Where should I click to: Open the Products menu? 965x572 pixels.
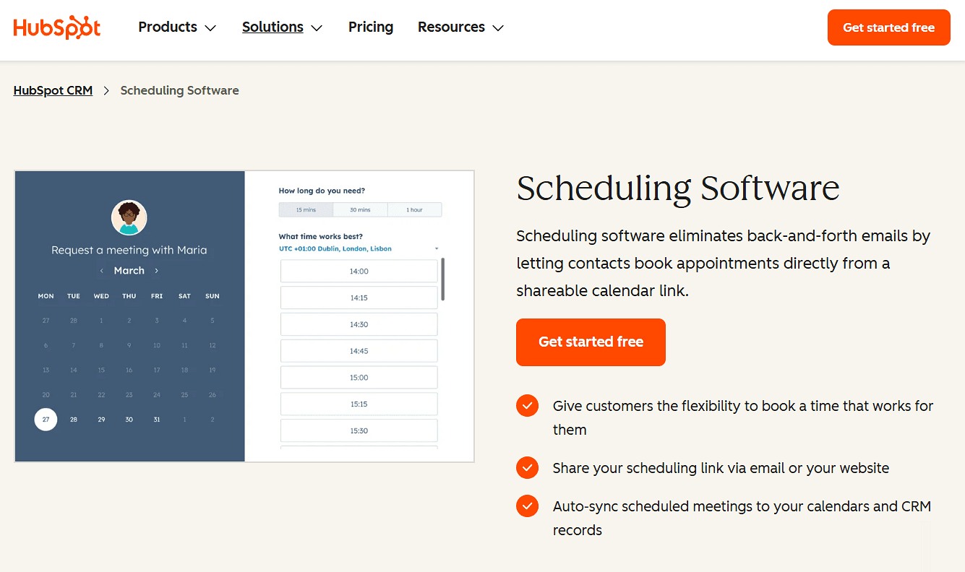177,27
